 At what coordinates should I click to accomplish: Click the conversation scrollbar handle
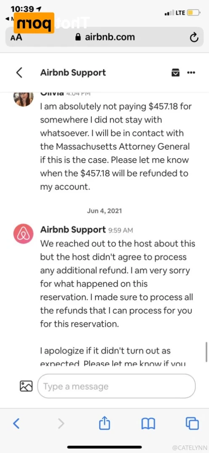tap(206, 352)
